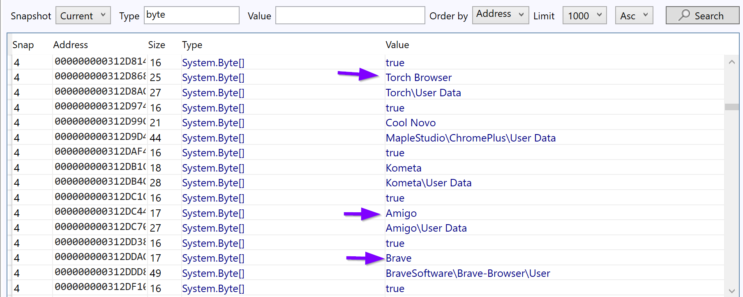Click size 44 cell in ChromePlus row
Viewport: 743px width, 297px height.
155,138
